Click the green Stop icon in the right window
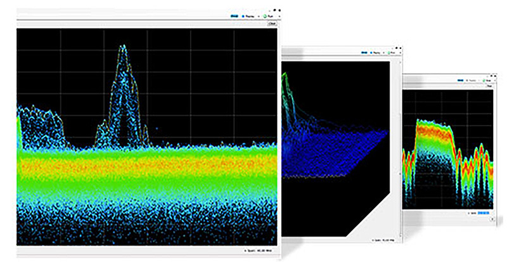The image size is (507, 262). (483, 80)
